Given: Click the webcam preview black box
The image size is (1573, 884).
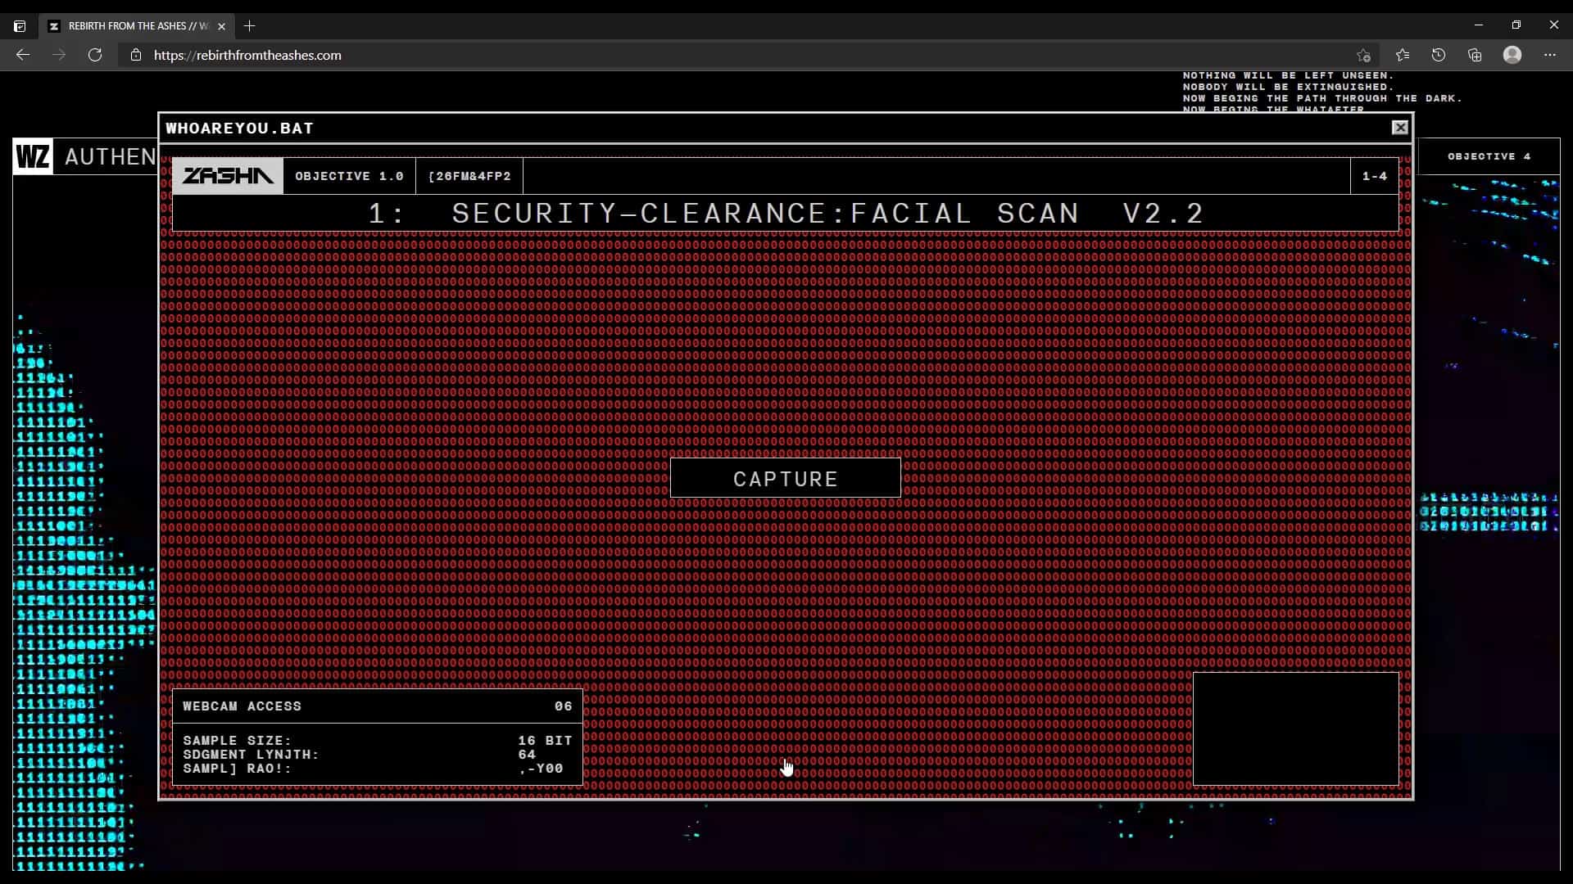Looking at the screenshot, I should click(x=1296, y=729).
